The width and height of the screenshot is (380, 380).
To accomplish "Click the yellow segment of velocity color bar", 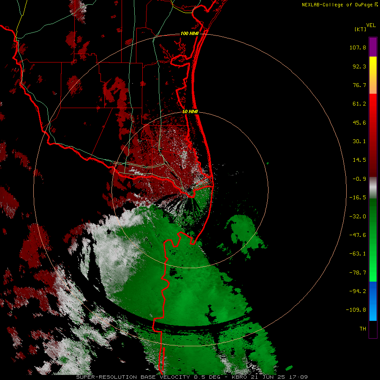I will click(x=373, y=66).
